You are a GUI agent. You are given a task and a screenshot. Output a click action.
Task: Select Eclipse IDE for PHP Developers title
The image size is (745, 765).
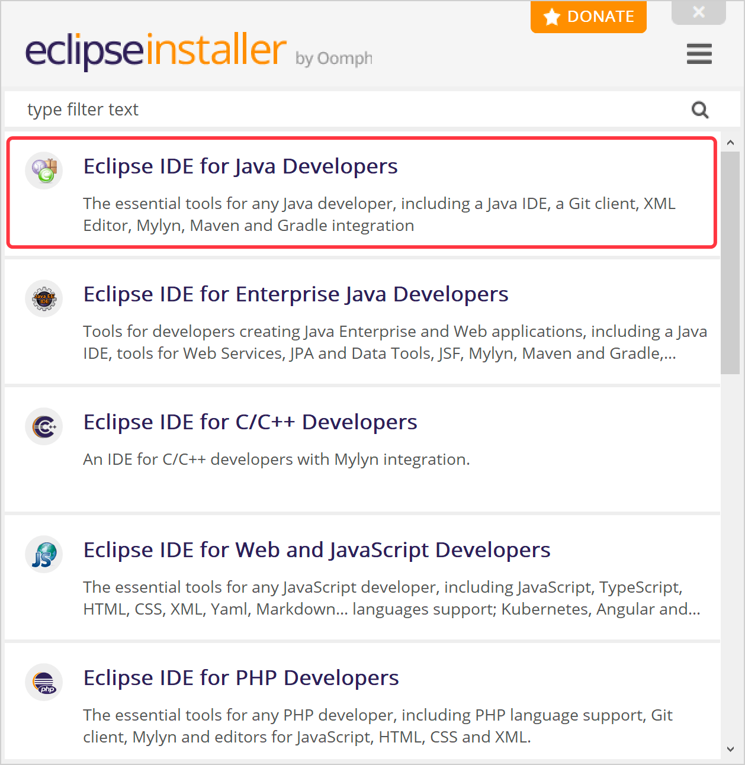pos(241,678)
